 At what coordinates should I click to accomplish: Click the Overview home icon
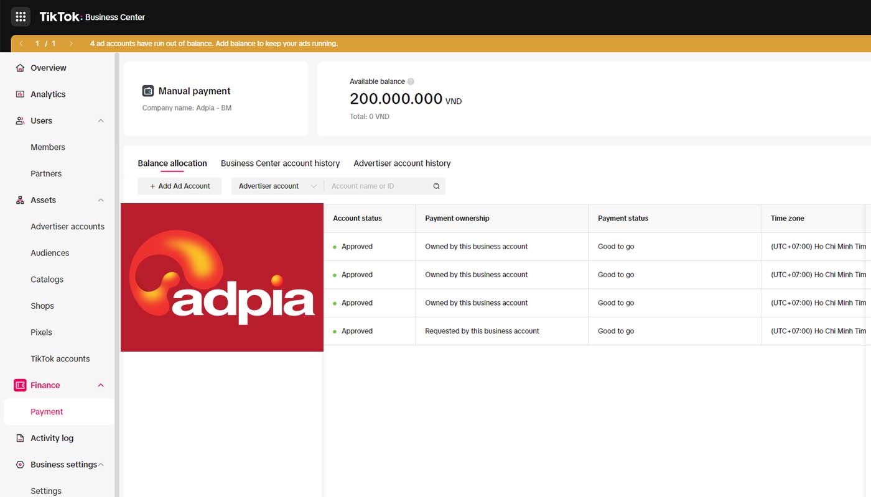(20, 68)
